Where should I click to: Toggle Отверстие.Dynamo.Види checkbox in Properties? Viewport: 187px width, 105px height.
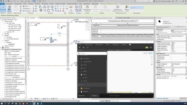pos(172,73)
